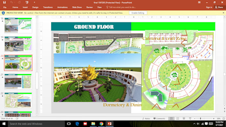Click the Next Slide double-arrow button
Screen dimensions: 226x127
click(x=225, y=111)
